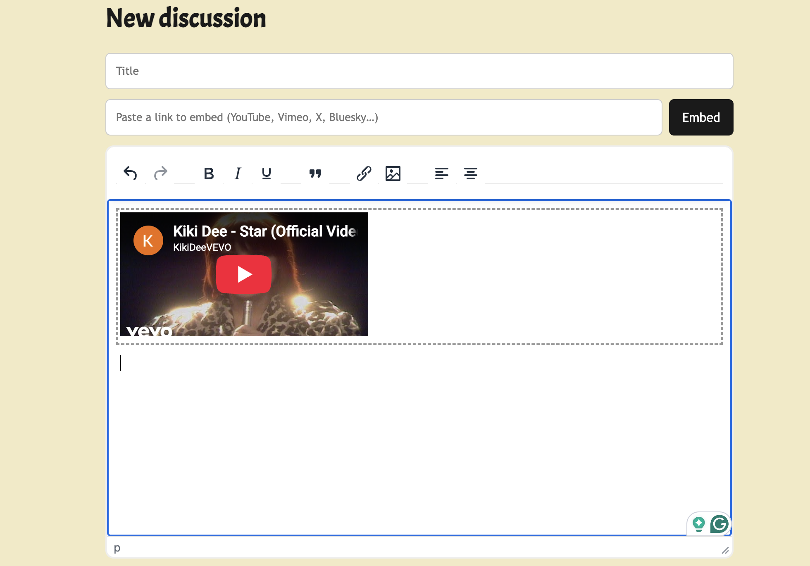Focus the embed link input field
The width and height of the screenshot is (810, 566).
tap(384, 117)
